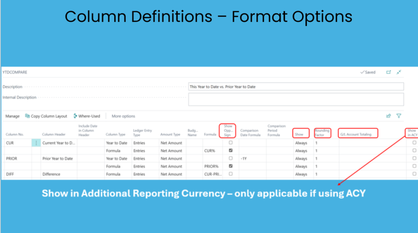
Task: Open the CUR row three-dot menu
Action: click(x=36, y=143)
